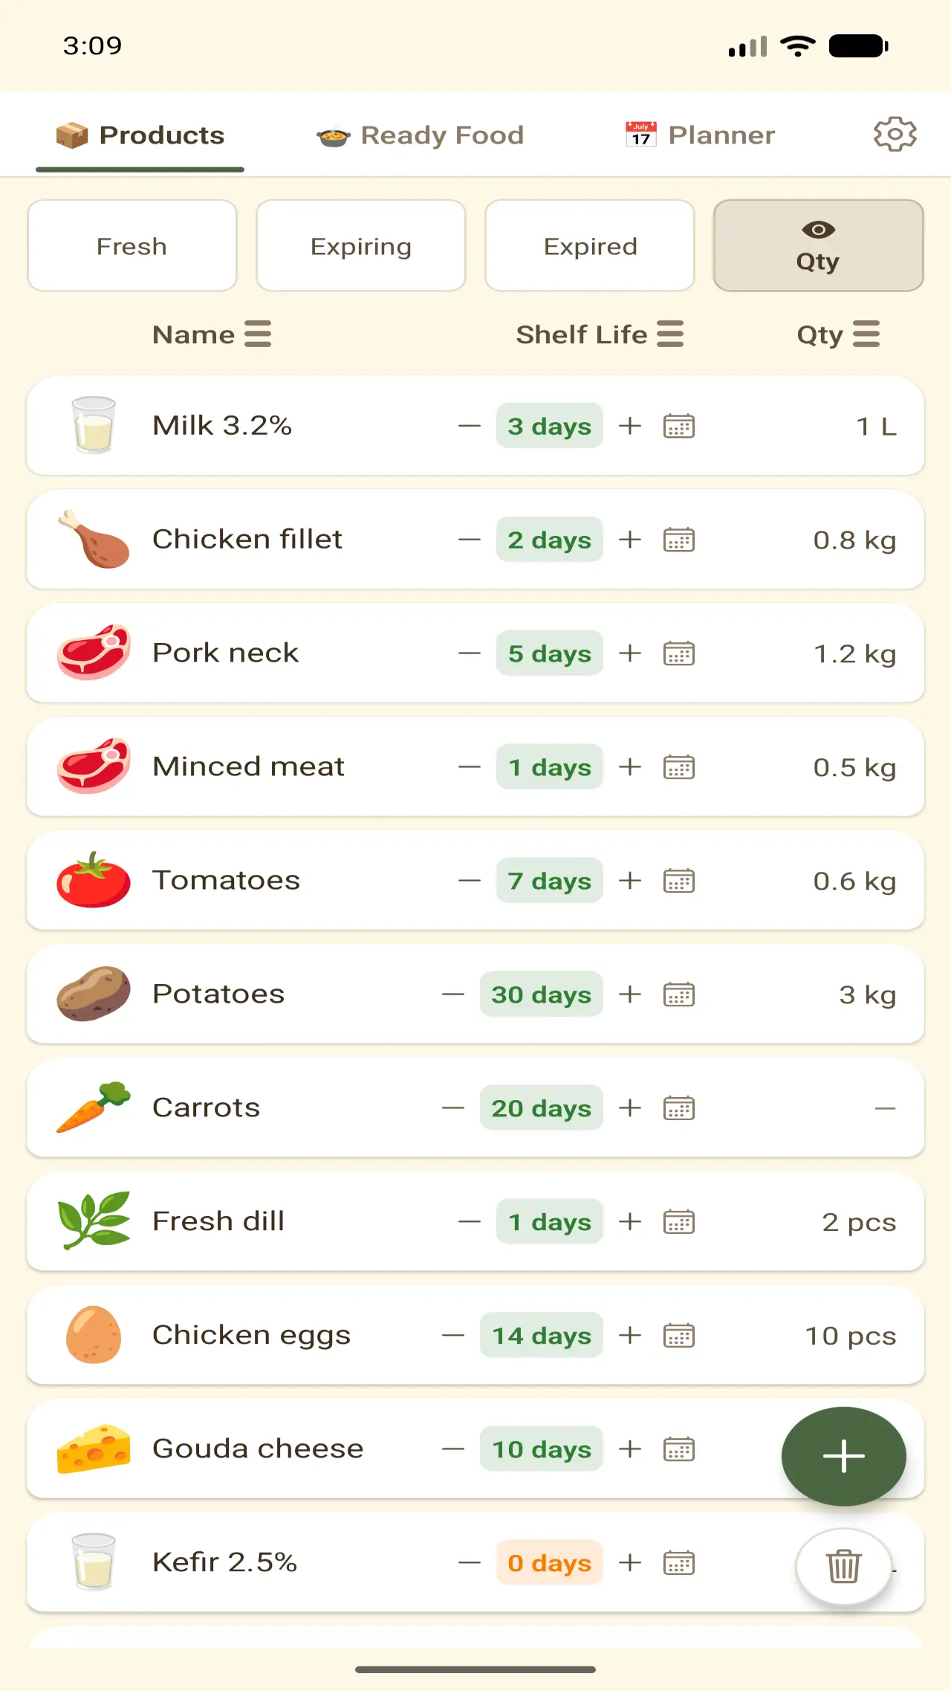Tap the tomato icon for Tomatoes
The image size is (951, 1691).
click(94, 880)
